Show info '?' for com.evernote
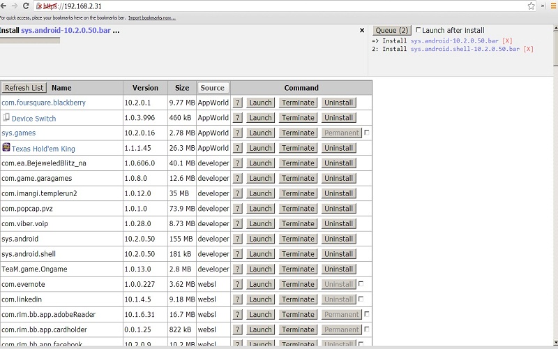 (237, 284)
